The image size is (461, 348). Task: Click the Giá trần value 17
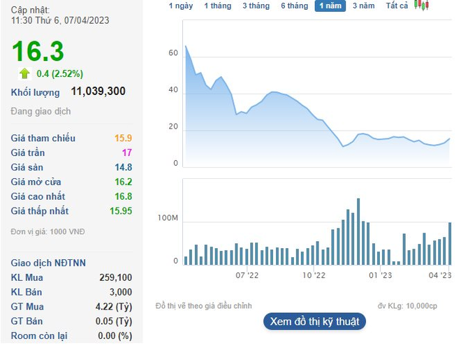coord(127,152)
